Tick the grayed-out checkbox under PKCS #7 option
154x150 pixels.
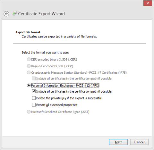click(x=34, y=79)
